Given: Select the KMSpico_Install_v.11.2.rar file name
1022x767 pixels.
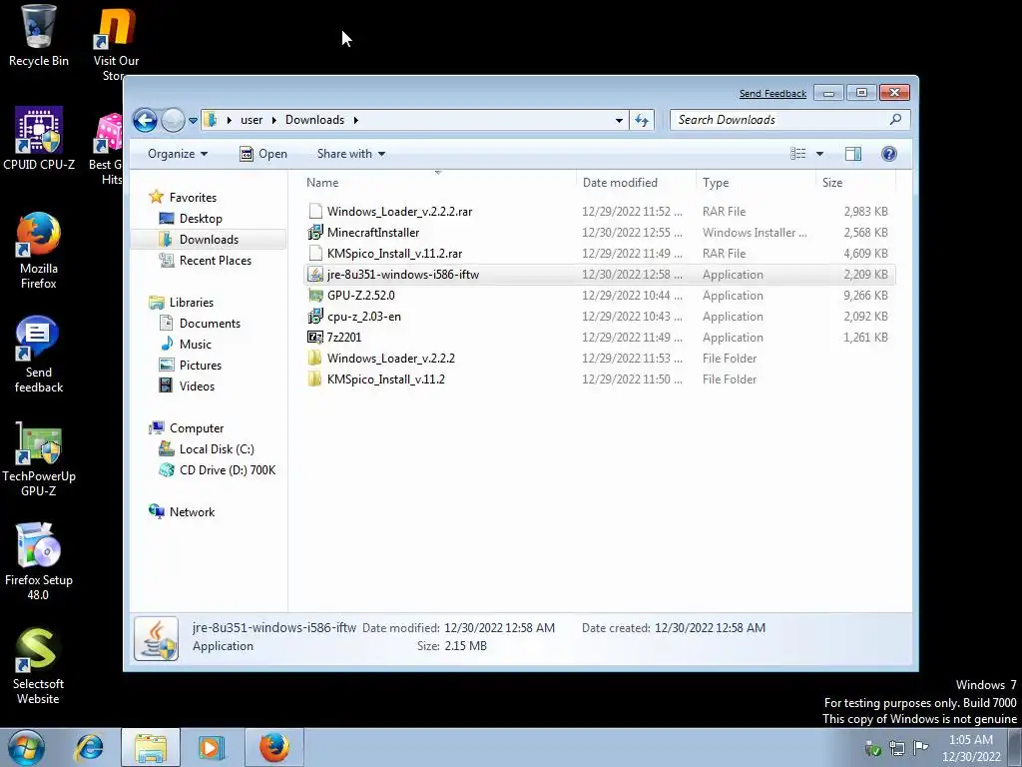Looking at the screenshot, I should point(394,254).
